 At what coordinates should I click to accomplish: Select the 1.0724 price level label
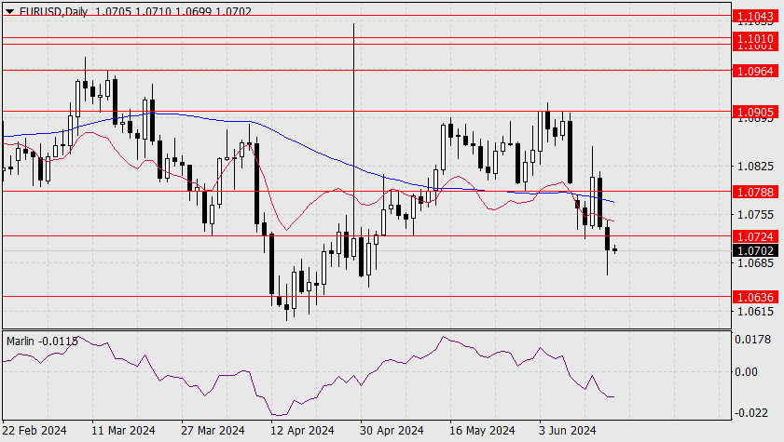coord(755,236)
